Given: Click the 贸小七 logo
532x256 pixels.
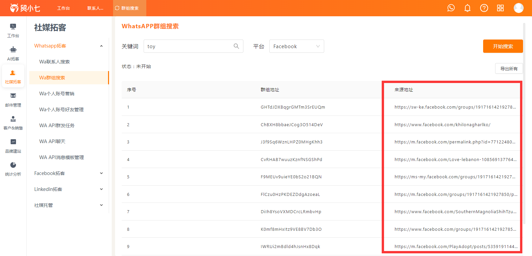Looking at the screenshot, I should point(25,8).
